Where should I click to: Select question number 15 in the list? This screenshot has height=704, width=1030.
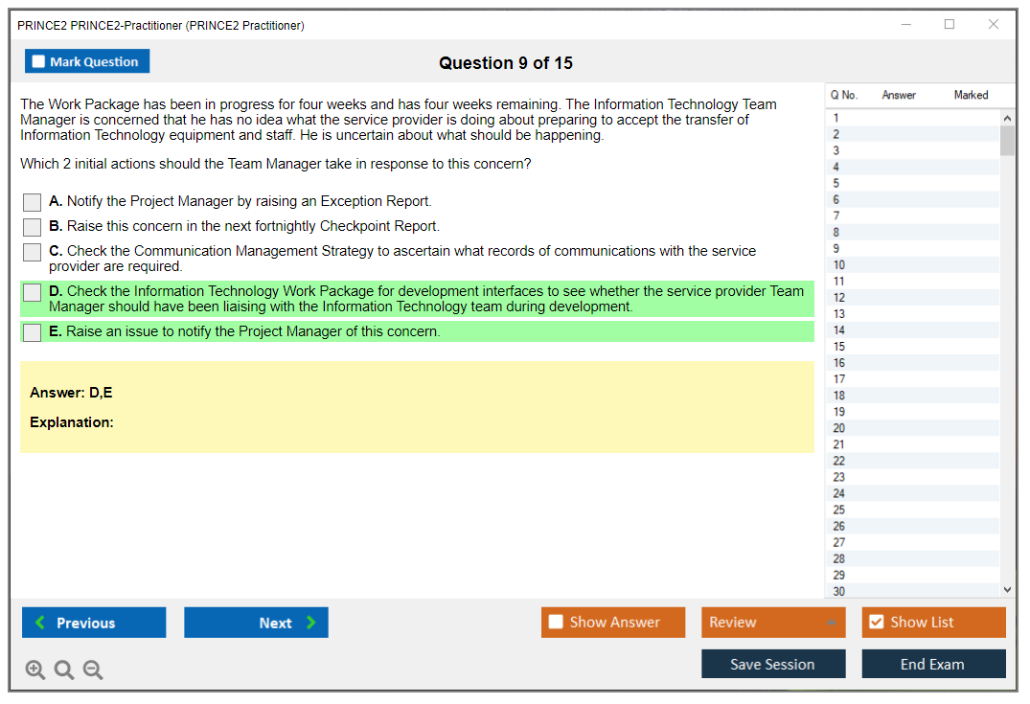coord(839,347)
